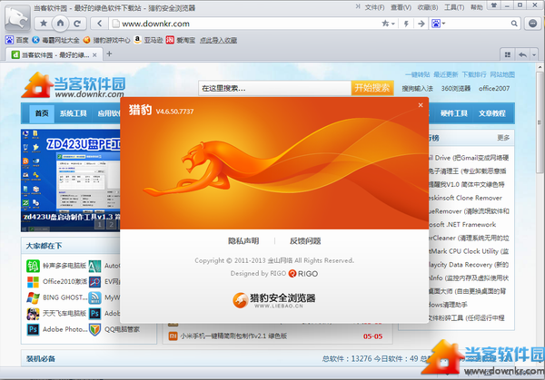Image resolution: width=545 pixels, height=380 pixels.
Task: Click 反馈问题 in about dialog
Action: [x=305, y=241]
